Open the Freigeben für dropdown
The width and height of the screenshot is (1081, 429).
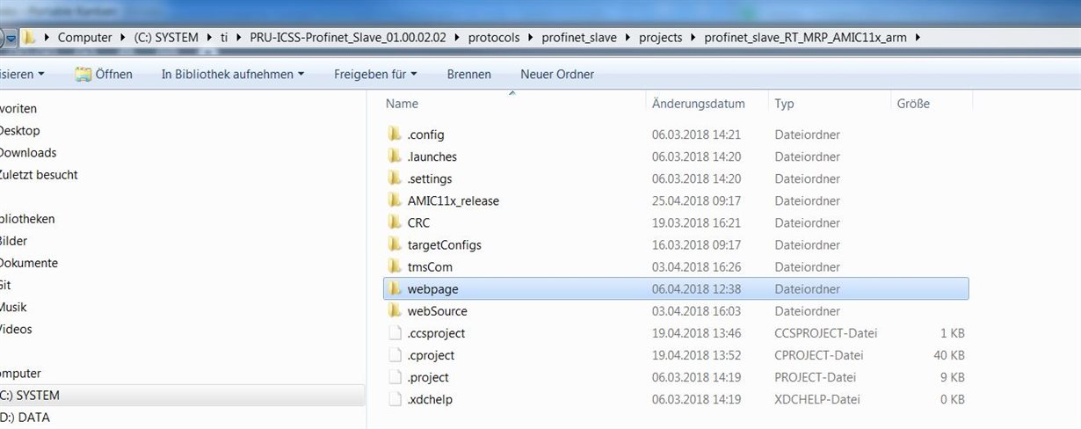pyautogui.click(x=375, y=74)
